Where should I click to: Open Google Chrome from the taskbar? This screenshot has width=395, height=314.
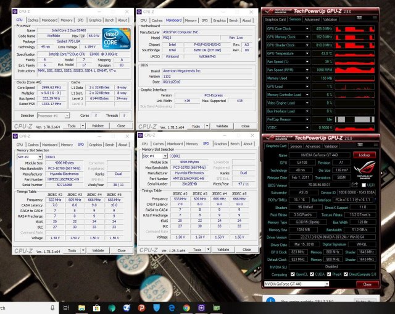(x=186, y=308)
